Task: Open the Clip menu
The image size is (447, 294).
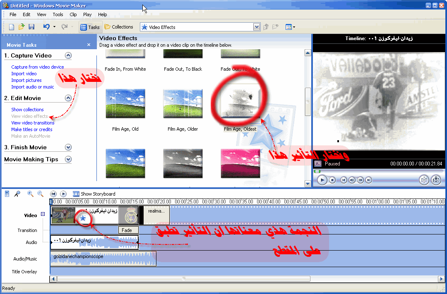Action: [73, 14]
